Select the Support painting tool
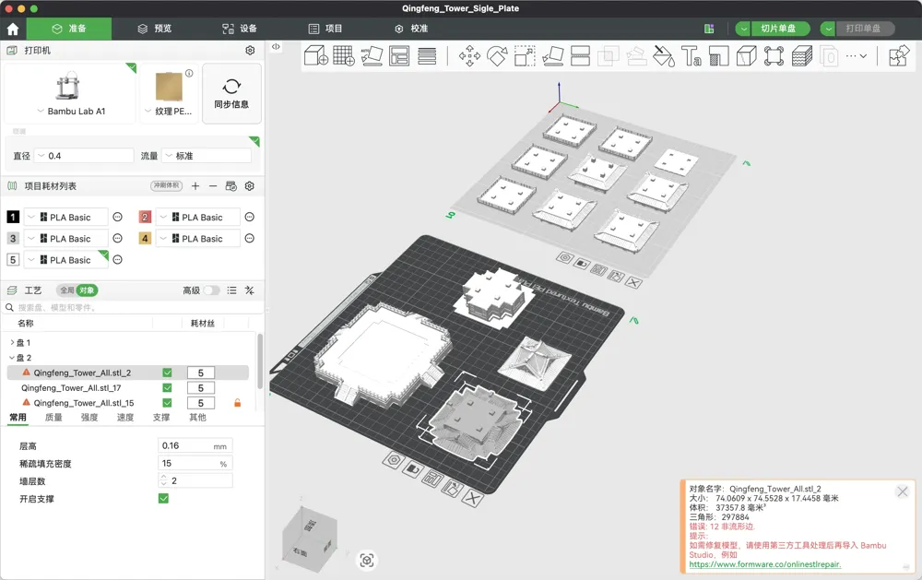 tap(718, 56)
